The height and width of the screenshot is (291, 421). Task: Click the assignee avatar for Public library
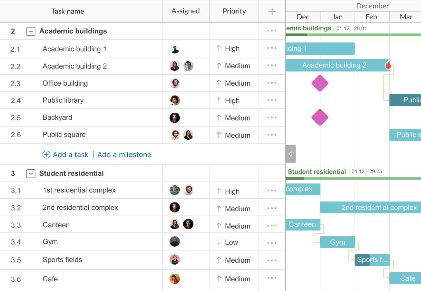click(x=175, y=100)
